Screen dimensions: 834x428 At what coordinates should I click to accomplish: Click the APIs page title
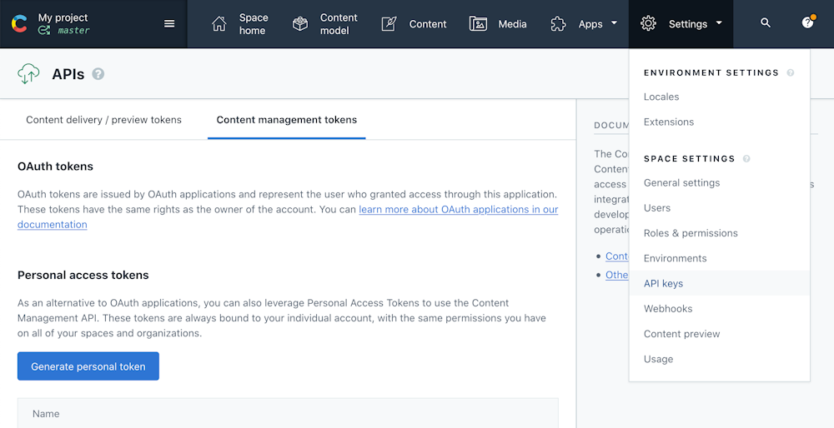pos(68,74)
